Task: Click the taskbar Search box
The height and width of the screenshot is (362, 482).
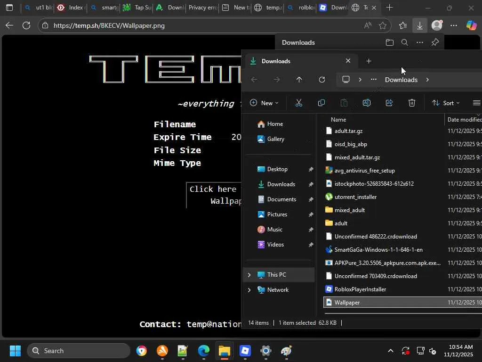Action: tap(79, 351)
